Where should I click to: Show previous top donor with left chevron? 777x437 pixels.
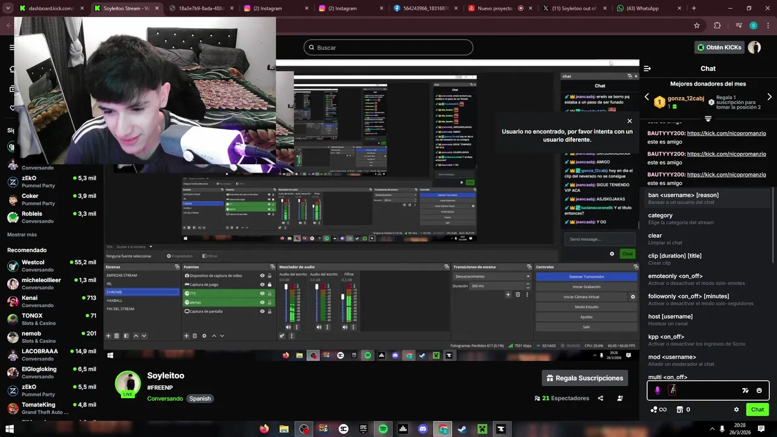click(646, 97)
